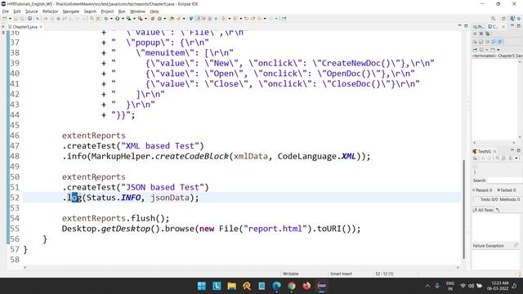Screen dimensions: 523x294
Task: Click the Open Perspective icon
Action: coord(503,18)
